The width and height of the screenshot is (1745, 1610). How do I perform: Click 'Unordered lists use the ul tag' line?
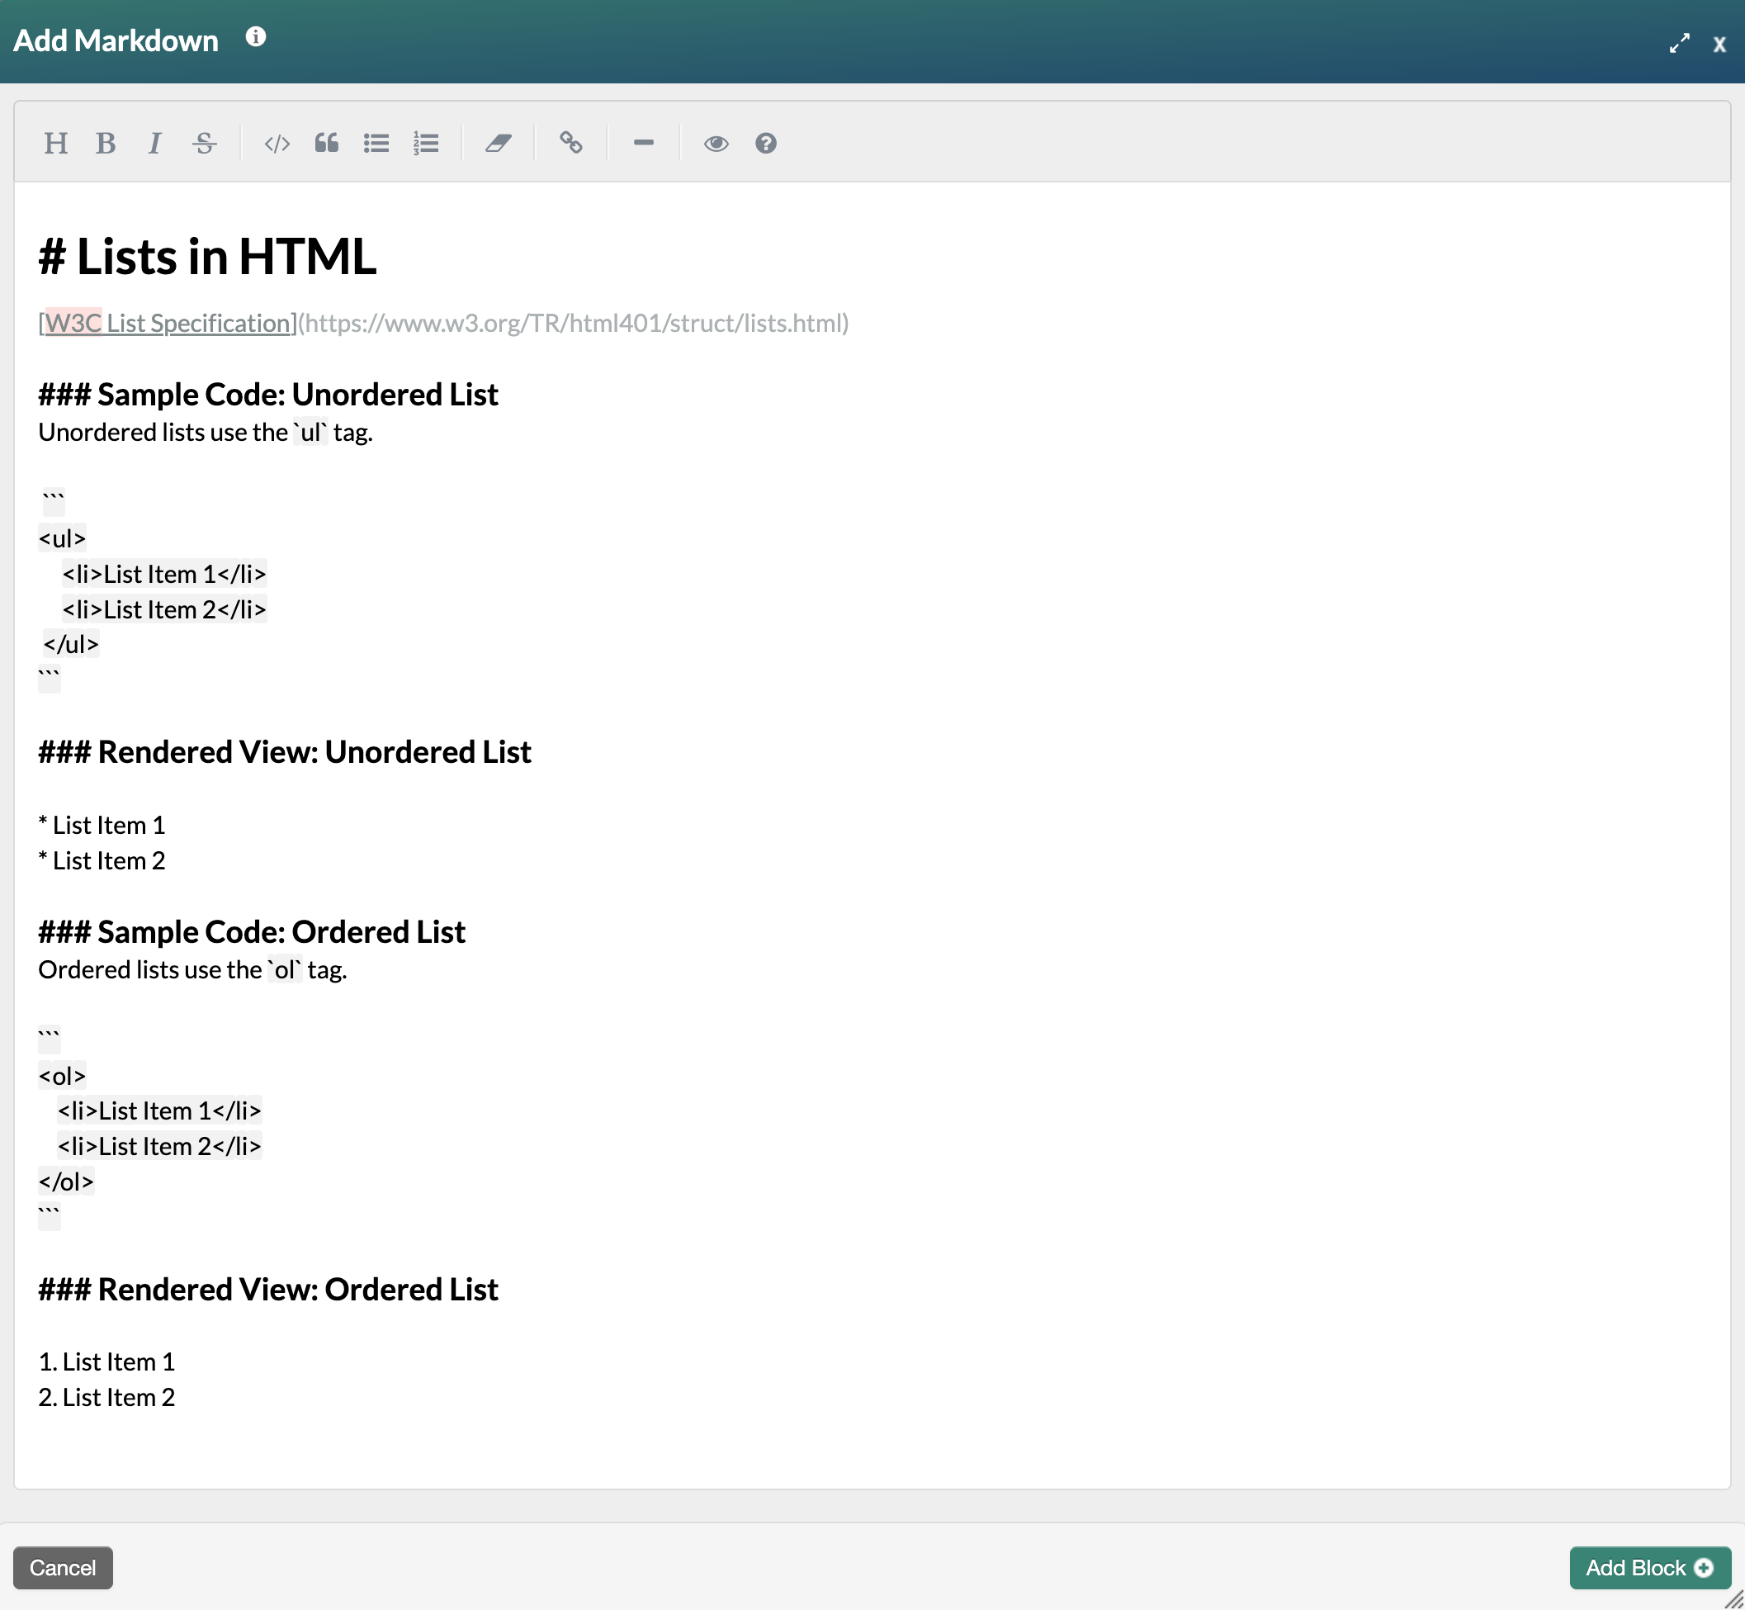206,432
